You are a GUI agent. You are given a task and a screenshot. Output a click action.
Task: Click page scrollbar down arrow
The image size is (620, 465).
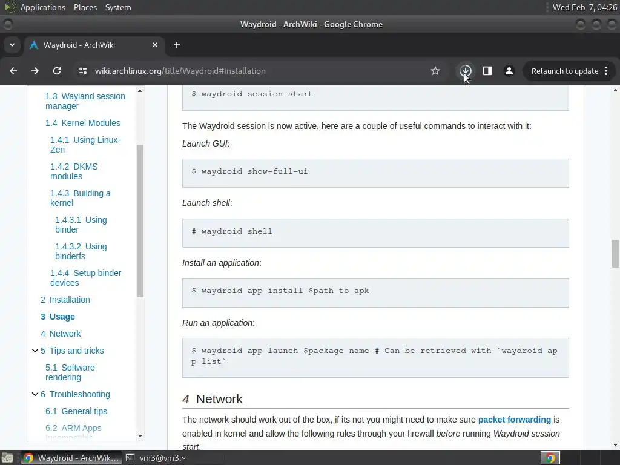coord(615,445)
